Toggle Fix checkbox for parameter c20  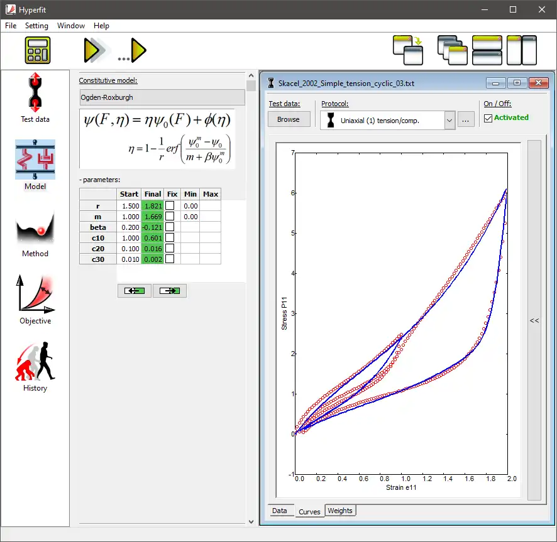point(170,248)
